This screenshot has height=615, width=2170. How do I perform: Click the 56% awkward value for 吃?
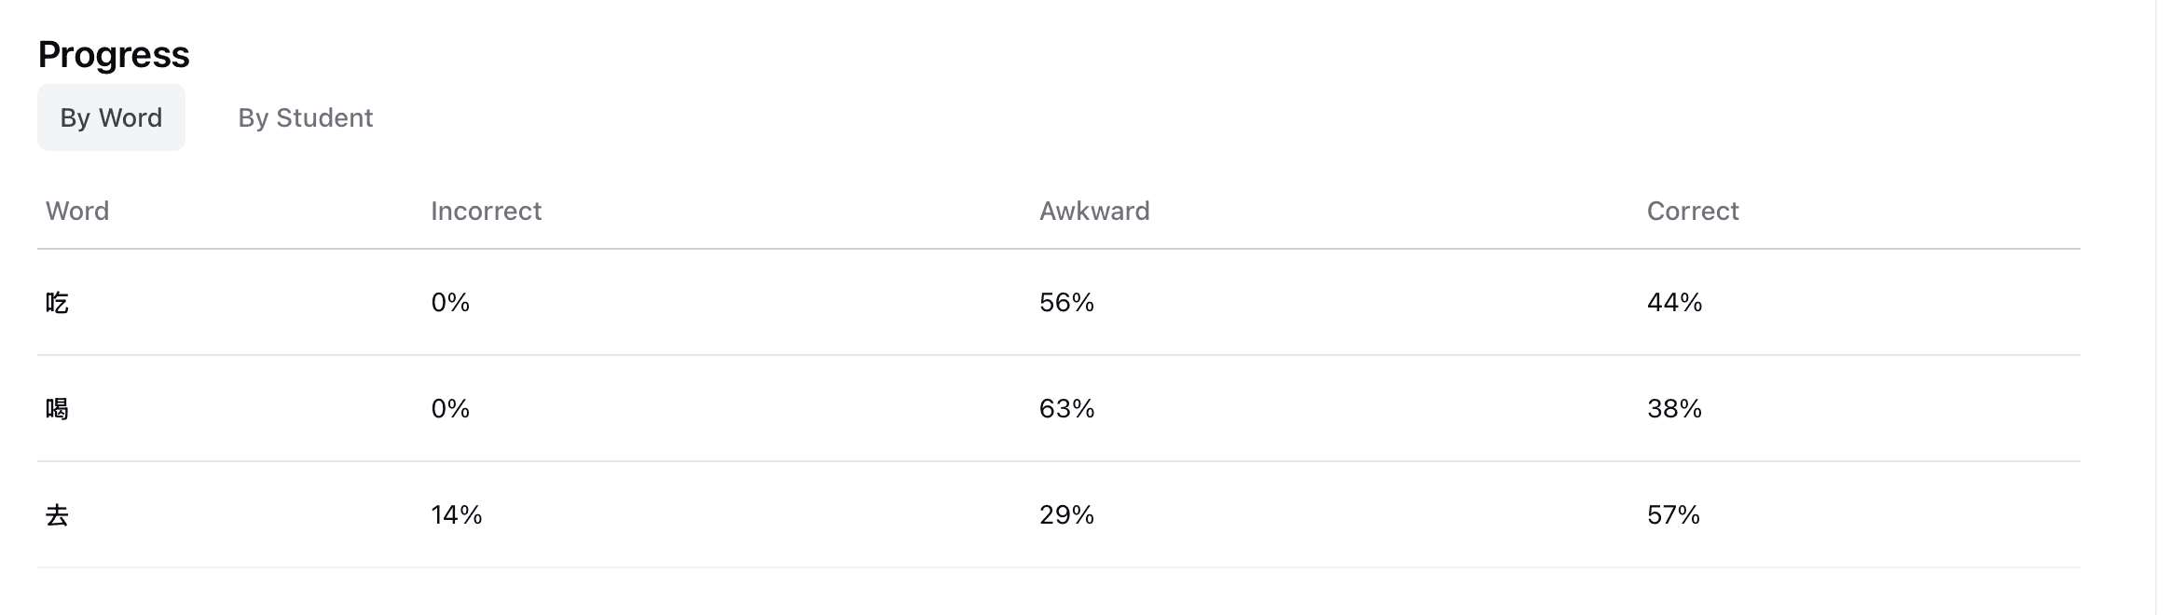[1066, 303]
